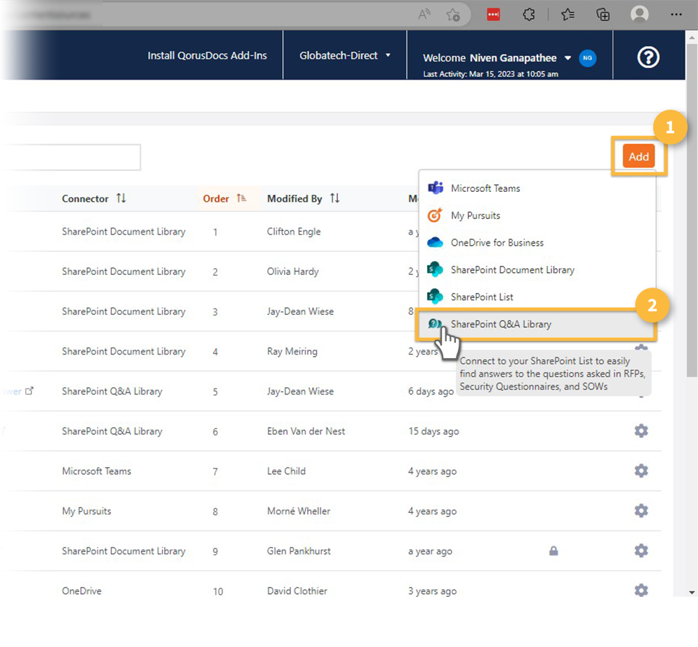Click the NG user avatar badge
The height and width of the screenshot is (647, 698).
tap(588, 58)
